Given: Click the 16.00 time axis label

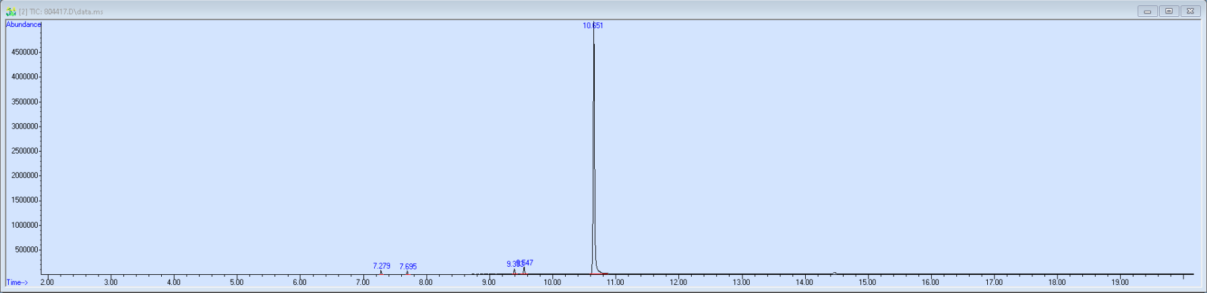Looking at the screenshot, I should pyautogui.click(x=931, y=282).
